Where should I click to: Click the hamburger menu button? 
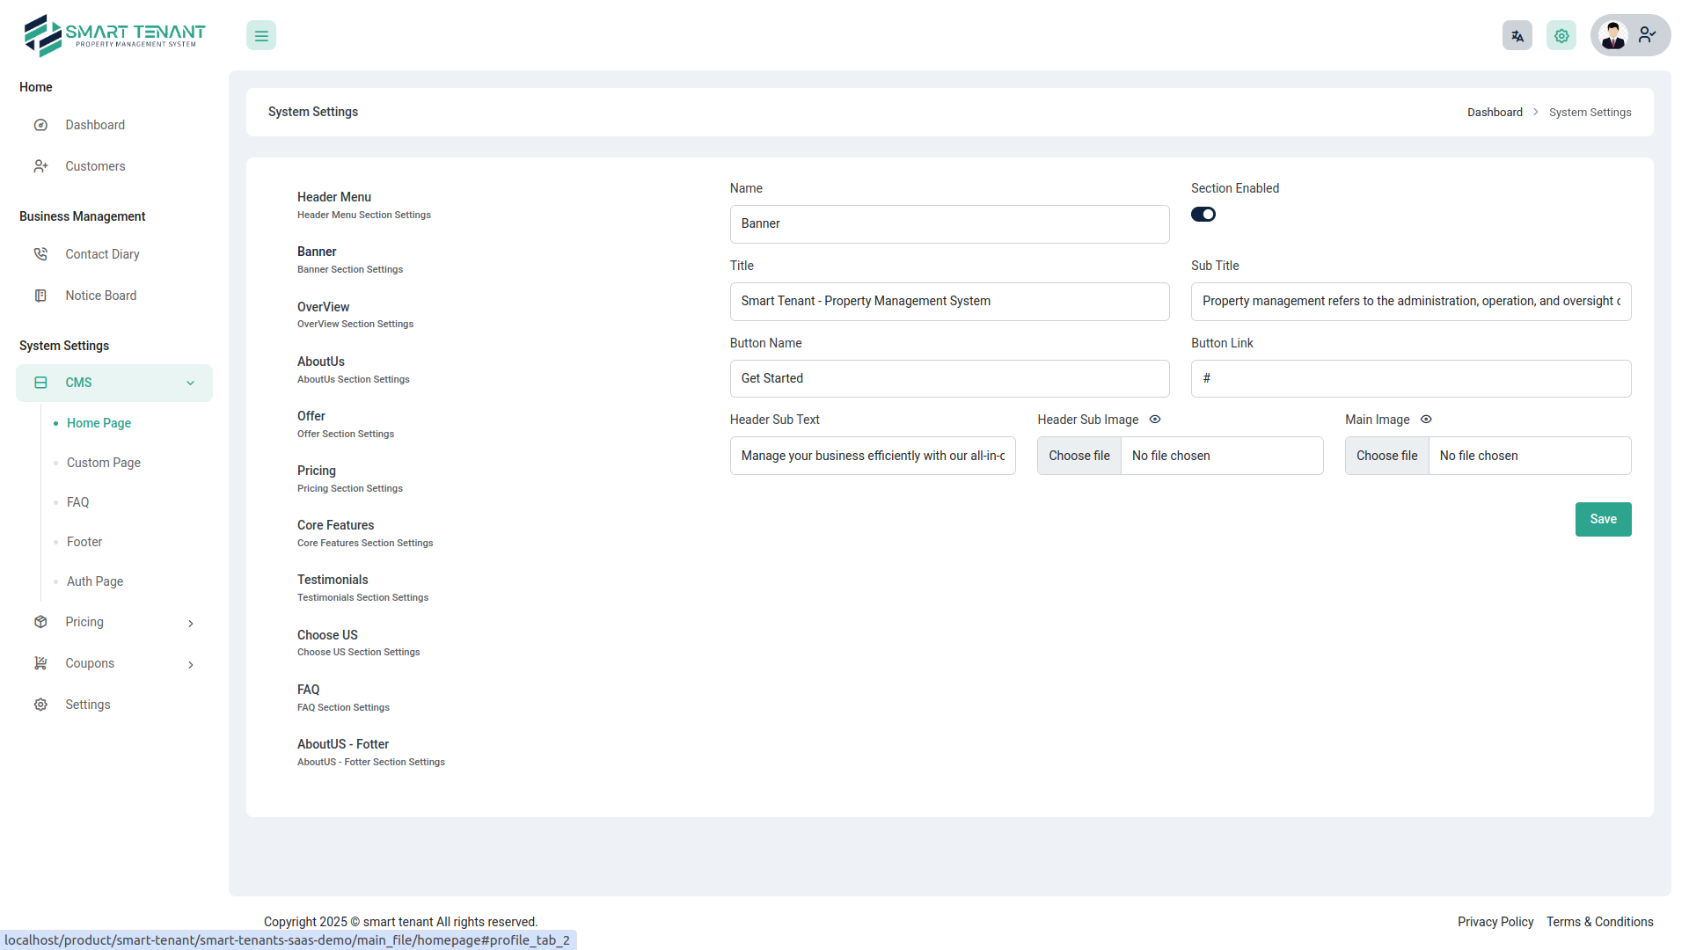pos(260,35)
